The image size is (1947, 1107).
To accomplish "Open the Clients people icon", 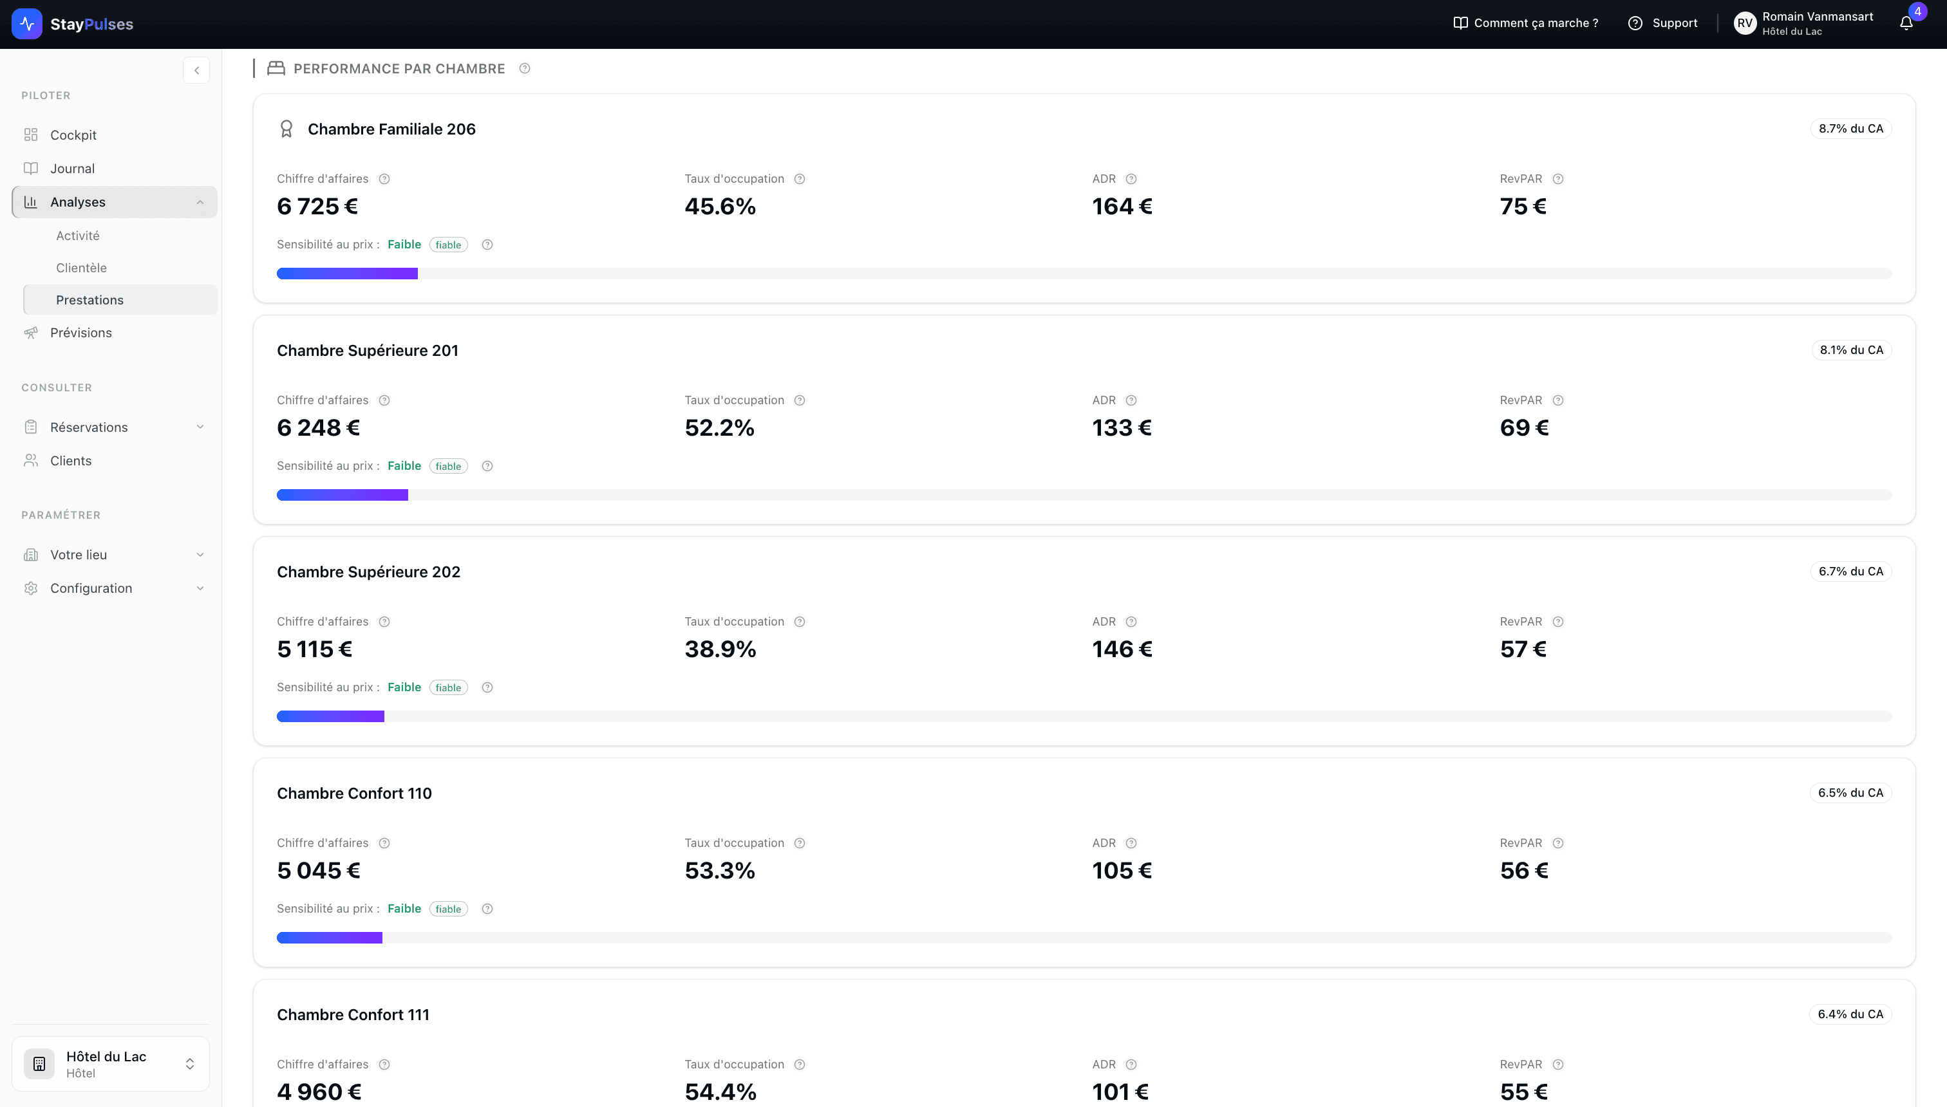I will [30, 460].
